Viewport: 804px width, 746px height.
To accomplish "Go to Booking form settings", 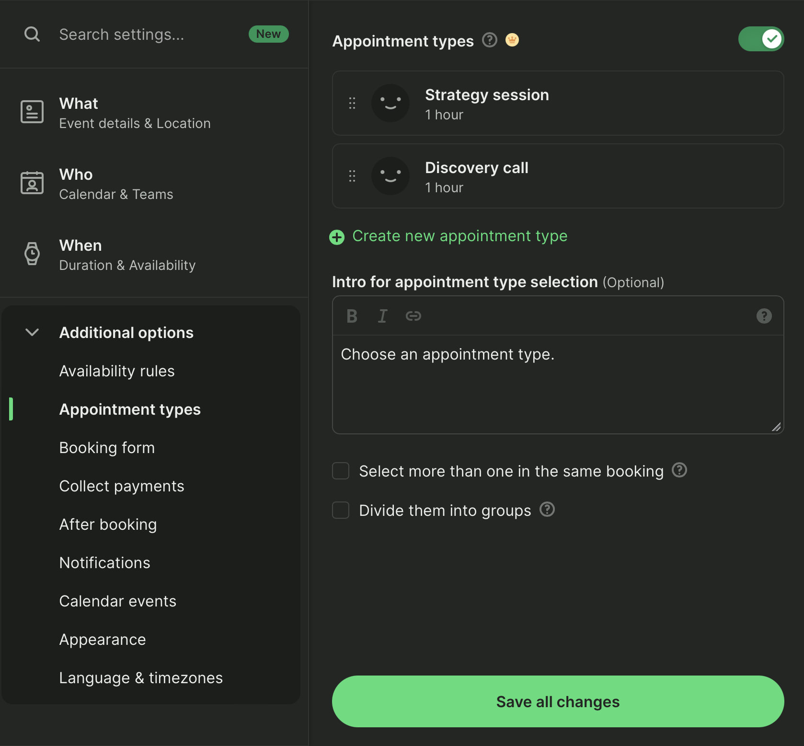I will click(x=107, y=447).
